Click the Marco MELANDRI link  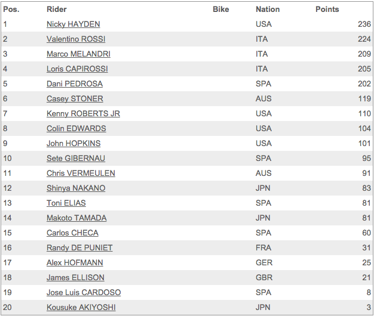[x=78, y=54]
